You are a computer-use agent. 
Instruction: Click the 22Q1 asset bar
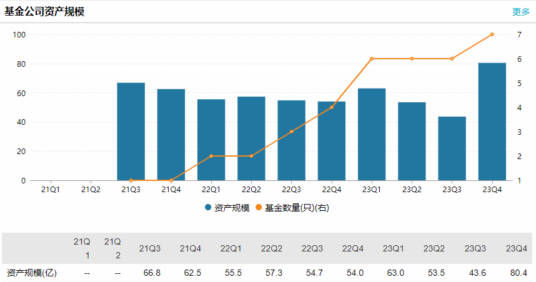point(211,140)
